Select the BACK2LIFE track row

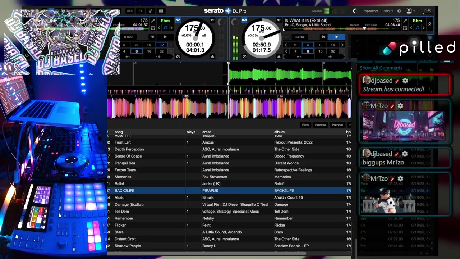(229, 191)
